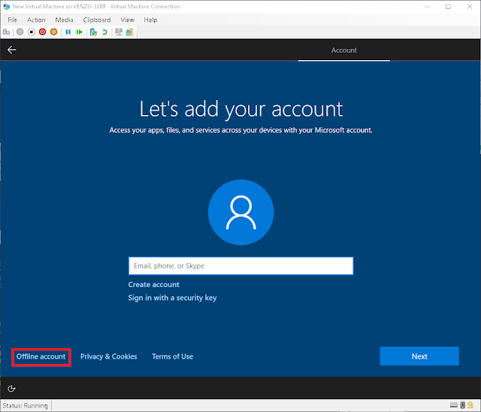Screen dimensions: 481x412
Task: Click the yellow padlock status icon
Action: click(x=470, y=405)
